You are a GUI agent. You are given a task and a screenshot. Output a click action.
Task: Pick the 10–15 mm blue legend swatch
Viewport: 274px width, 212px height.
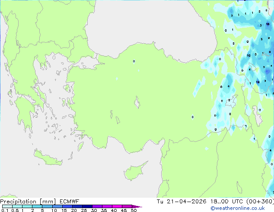(57, 206)
